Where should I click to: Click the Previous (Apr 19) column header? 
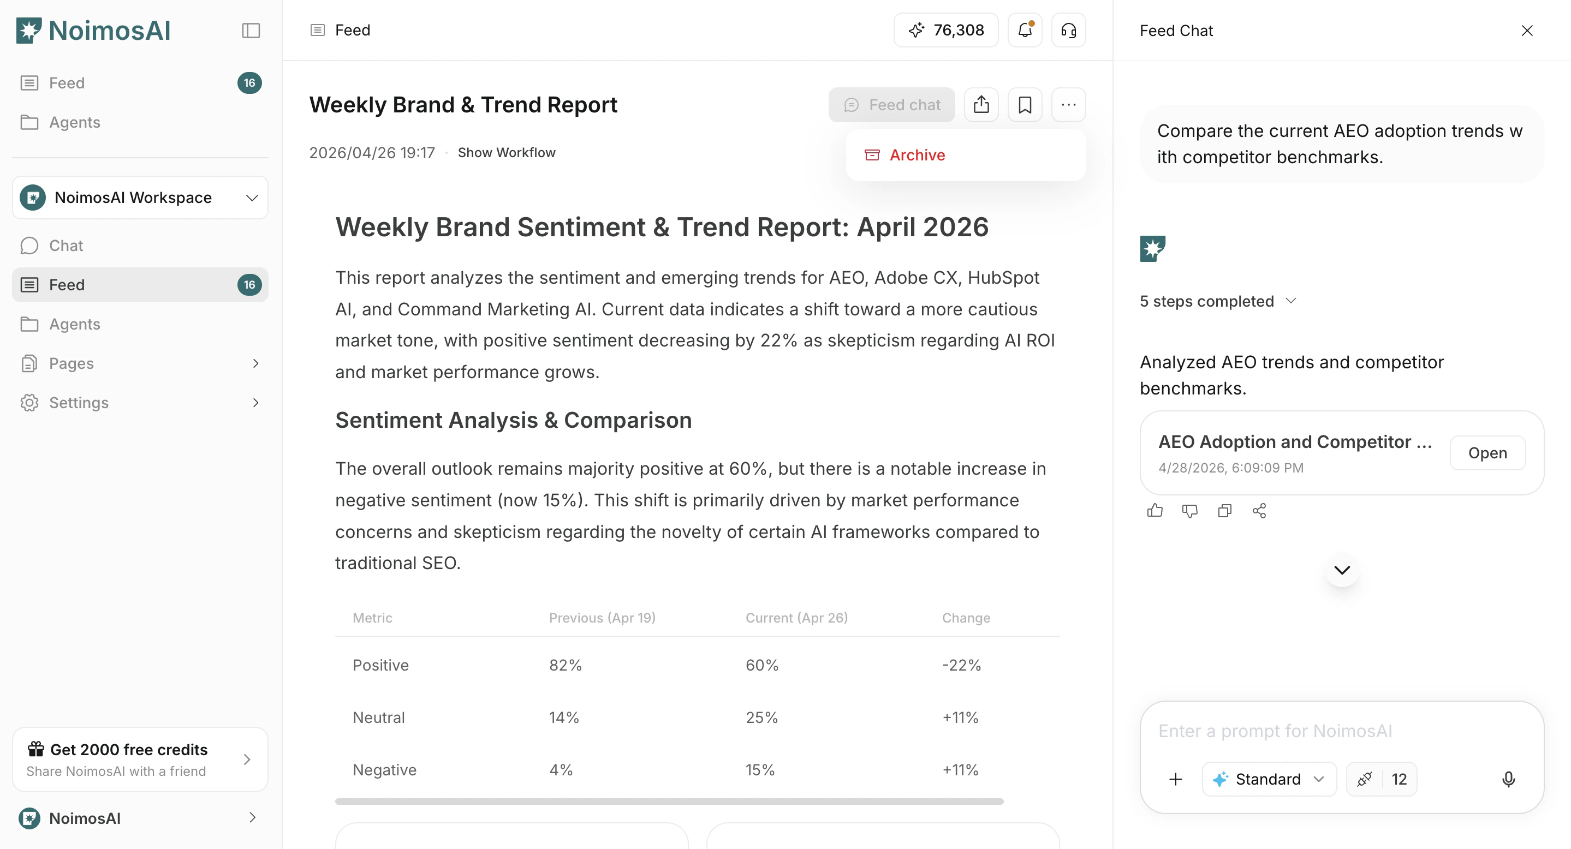point(603,618)
